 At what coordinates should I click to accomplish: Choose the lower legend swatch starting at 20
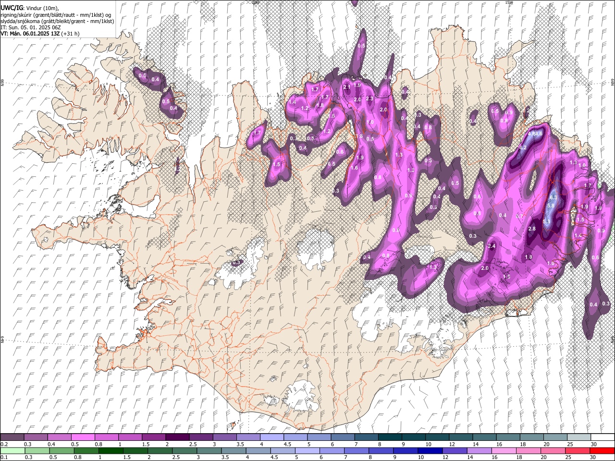[553, 450]
